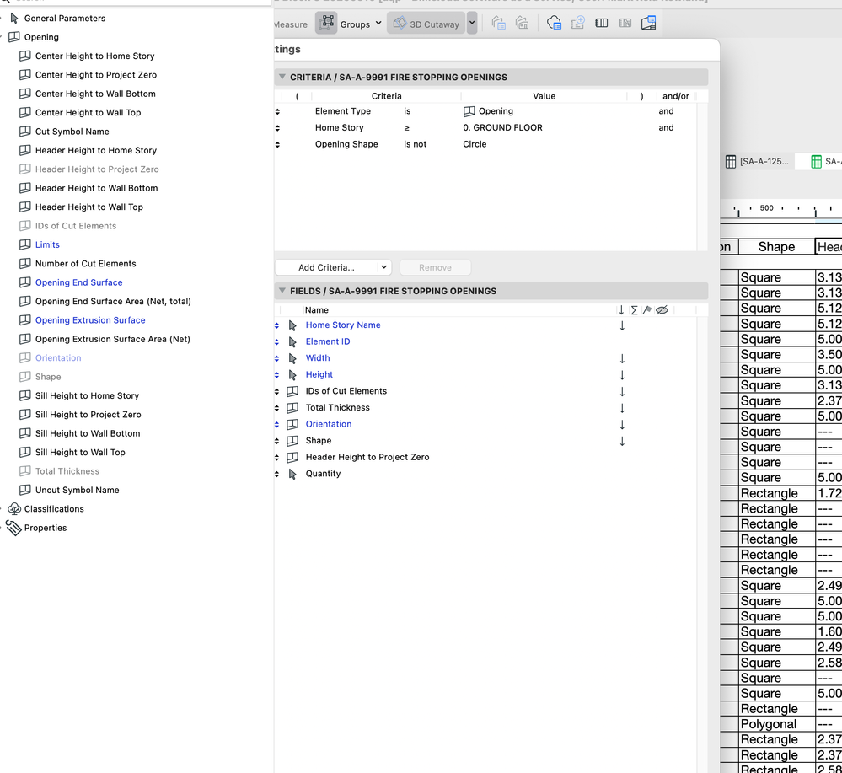Choose Cut Symbol Name parameter
This screenshot has width=842, height=773.
pyautogui.click(x=72, y=132)
